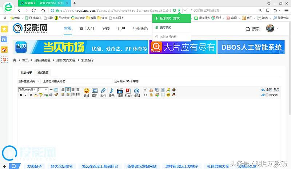Insert a code block
Image resolution: width=291 pixels, height=169 pixels.
(145, 95)
